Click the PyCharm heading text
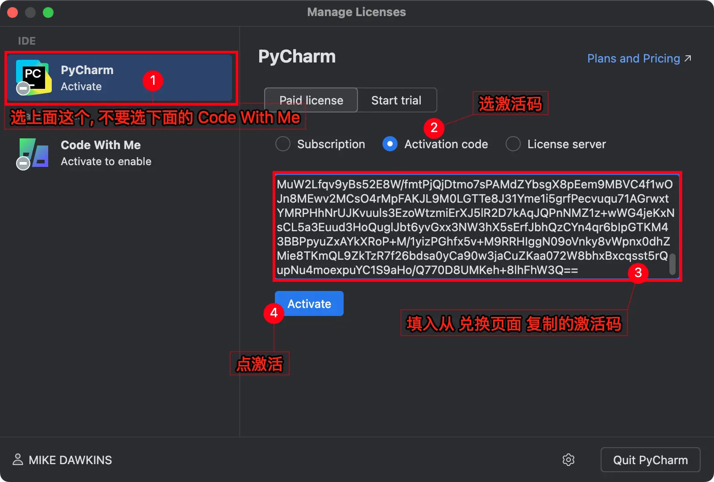 [x=297, y=57]
